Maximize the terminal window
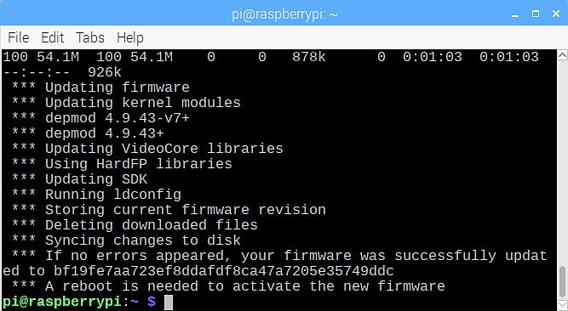Screen dimensions: 568x311 (536, 14)
